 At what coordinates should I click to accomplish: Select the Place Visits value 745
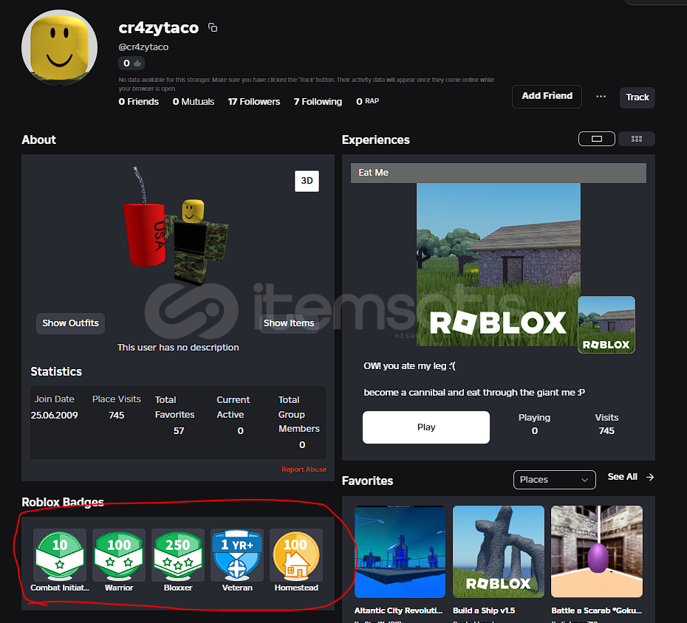[x=117, y=415]
